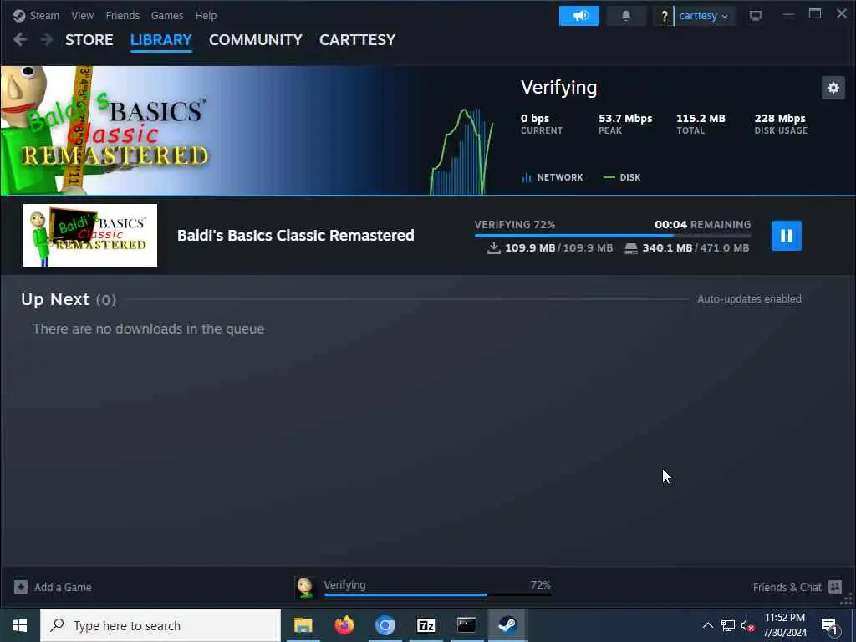856x642 pixels.
Task: Click the forward navigation arrow
Action: coord(47,39)
